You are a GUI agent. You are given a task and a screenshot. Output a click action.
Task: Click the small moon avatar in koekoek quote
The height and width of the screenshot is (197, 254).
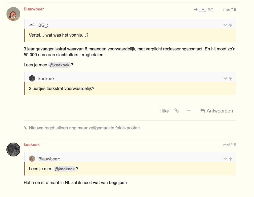(x=32, y=78)
